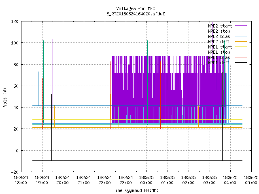Click the orange NPD2 defl legend line

(x=241, y=42)
